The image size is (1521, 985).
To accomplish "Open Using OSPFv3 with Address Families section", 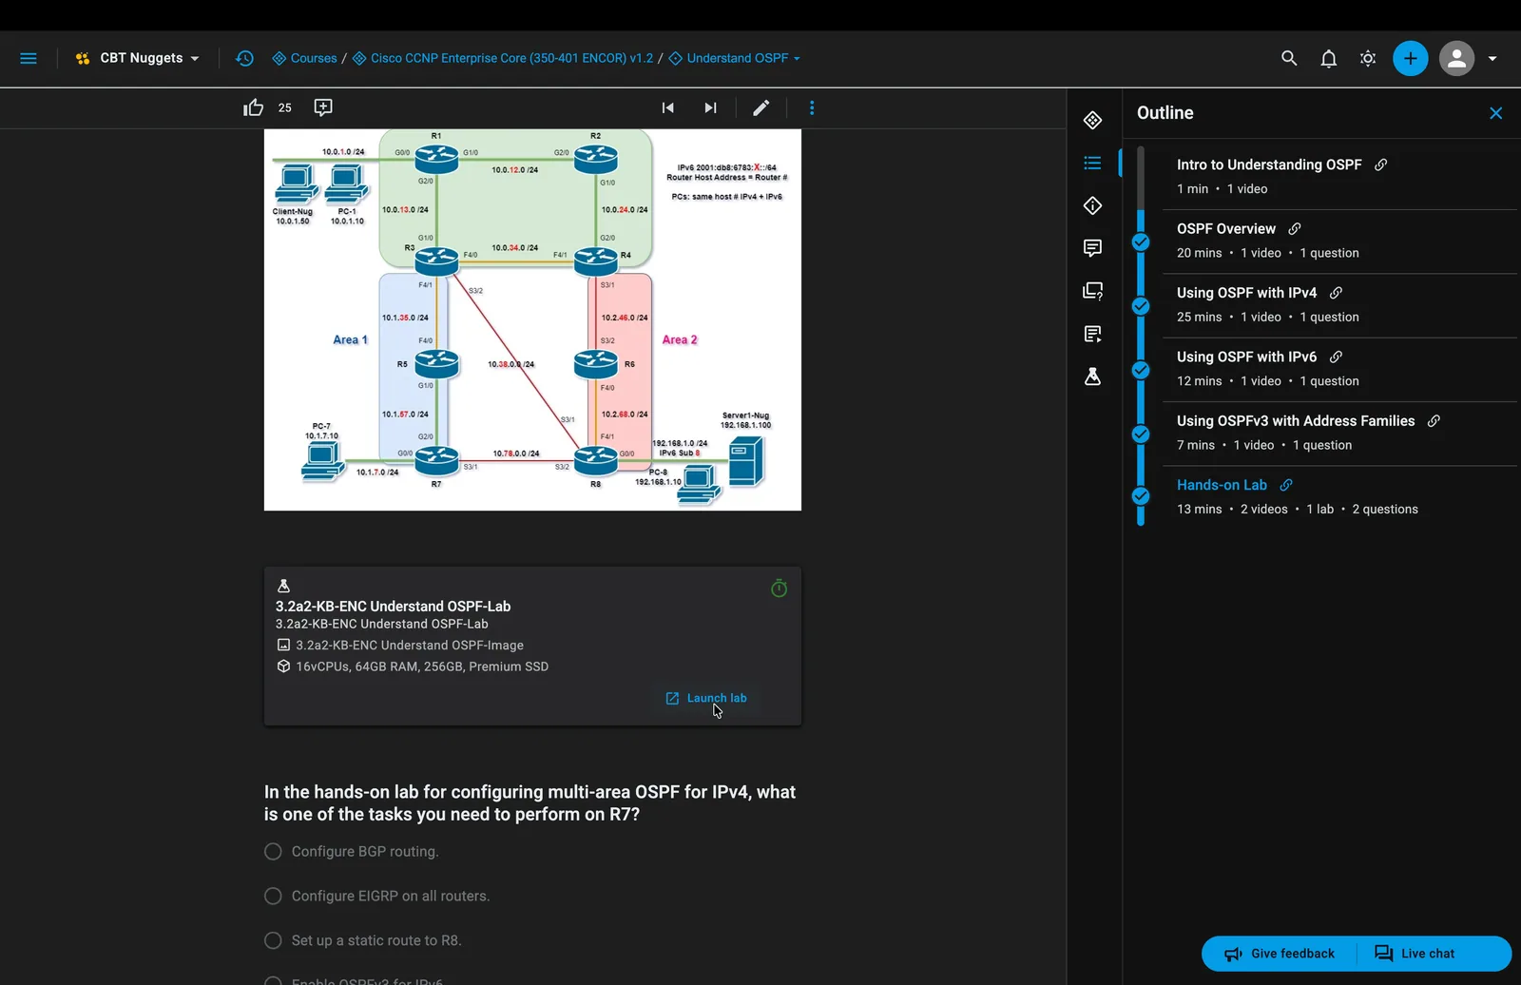I will [x=1296, y=421].
